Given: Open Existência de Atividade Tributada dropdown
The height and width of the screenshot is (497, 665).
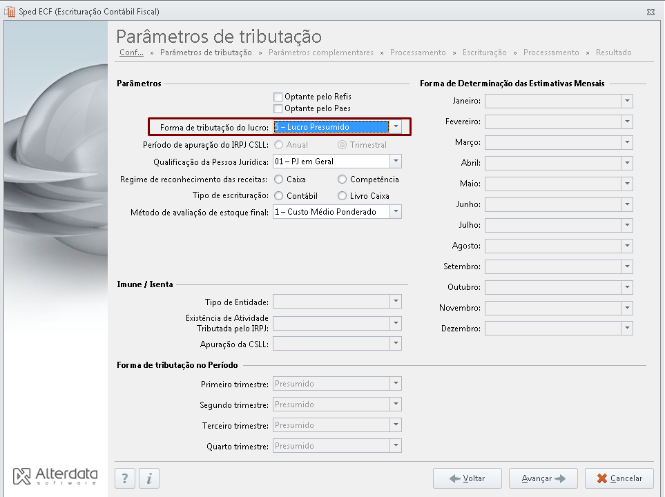Looking at the screenshot, I should click(396, 323).
